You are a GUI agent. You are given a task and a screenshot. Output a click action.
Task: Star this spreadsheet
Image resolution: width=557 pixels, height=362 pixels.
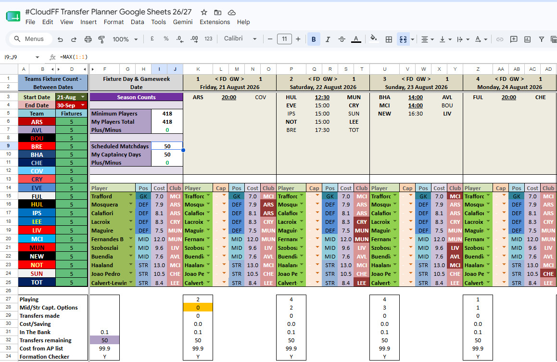(204, 13)
